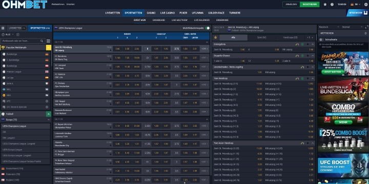This screenshot has height=184, width=369.
Task: Click the pin icon in Doppelte Chance header
Action: [297, 56]
